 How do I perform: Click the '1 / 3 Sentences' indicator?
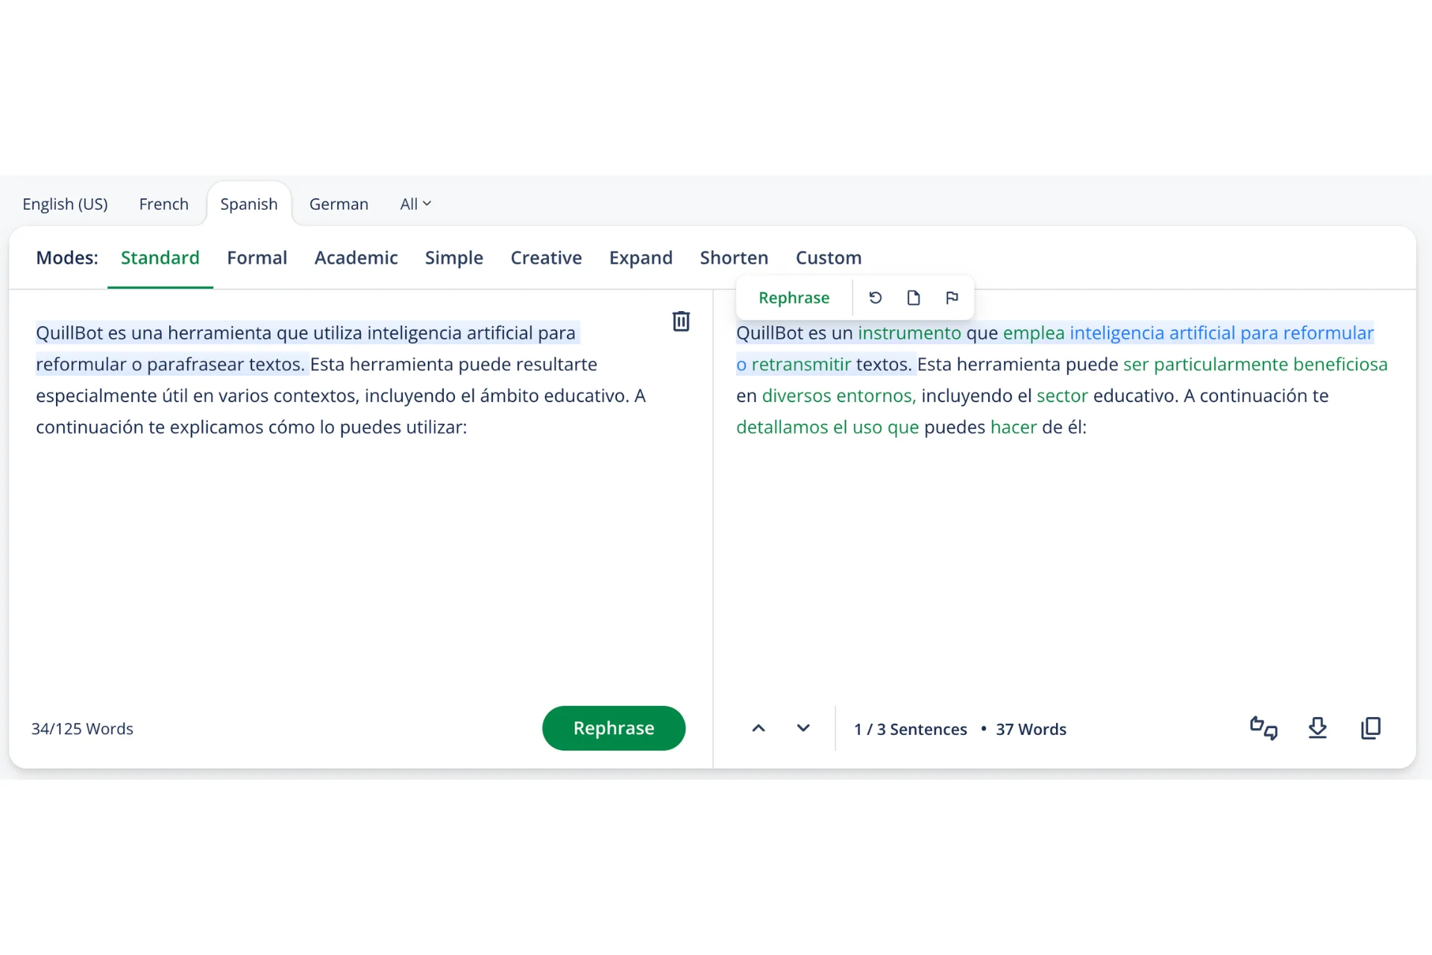(x=911, y=730)
